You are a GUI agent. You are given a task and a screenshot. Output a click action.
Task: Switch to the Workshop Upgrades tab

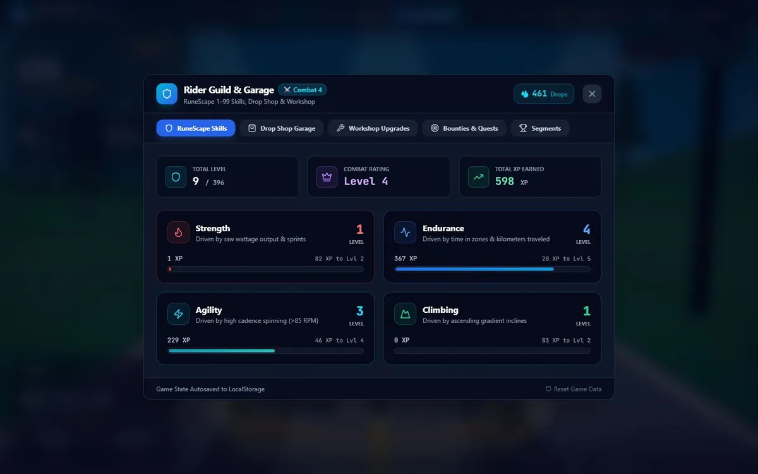373,128
